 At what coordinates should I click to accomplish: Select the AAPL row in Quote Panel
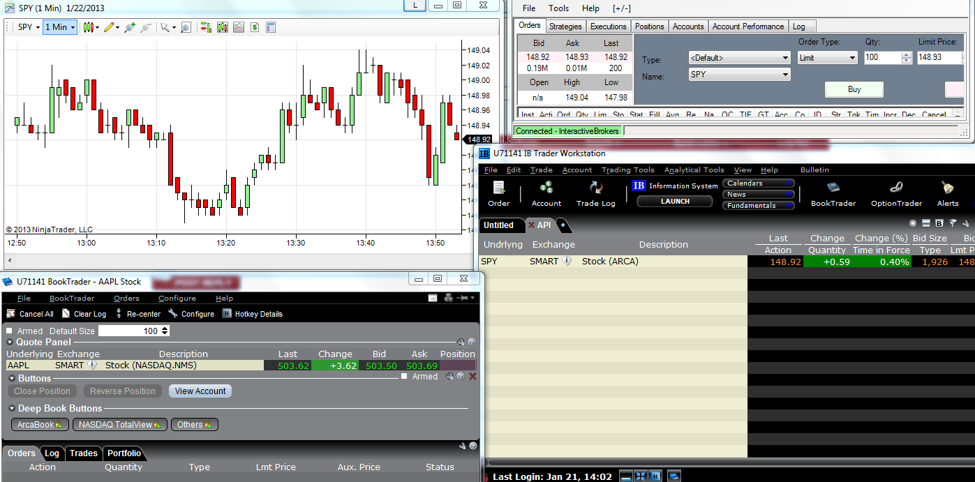241,365
